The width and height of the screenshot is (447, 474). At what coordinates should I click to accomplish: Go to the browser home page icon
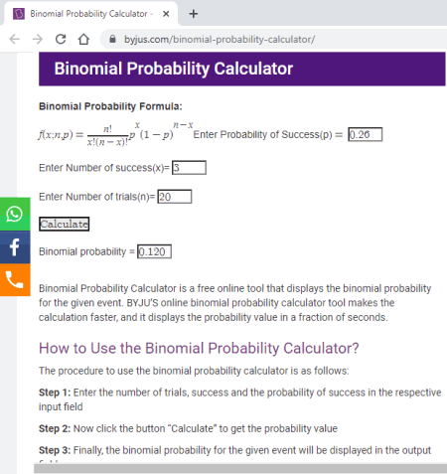click(x=83, y=39)
